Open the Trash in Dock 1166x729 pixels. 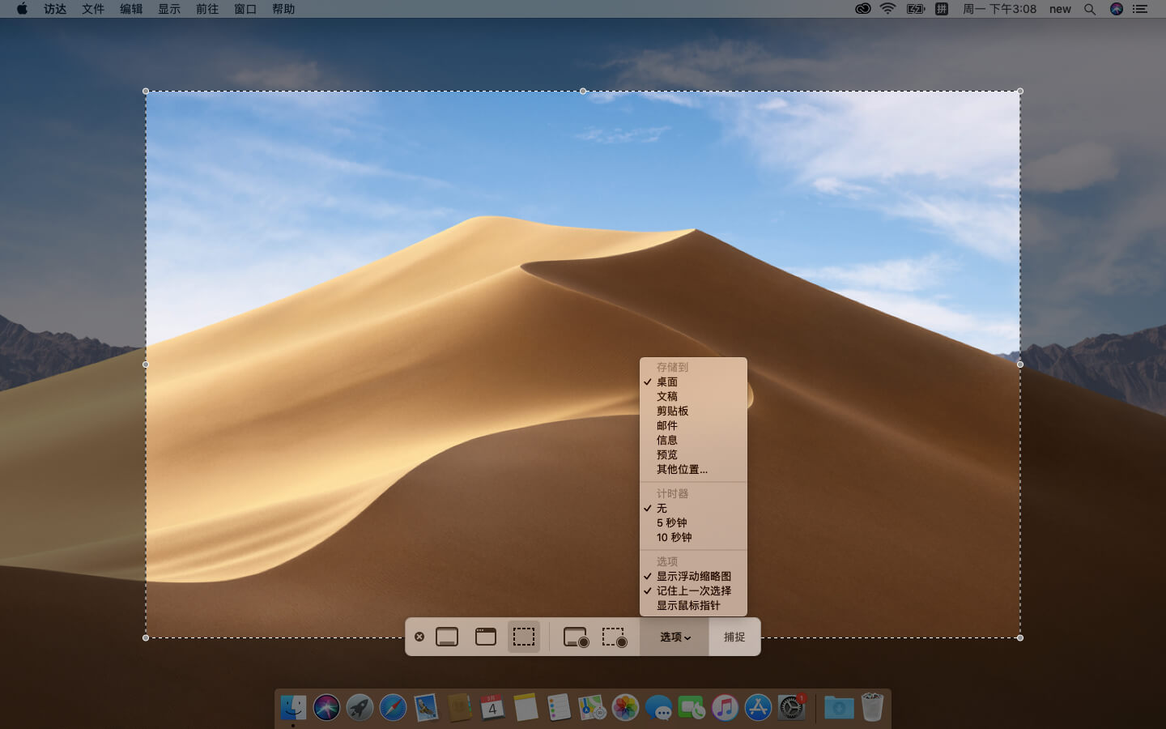pyautogui.click(x=872, y=707)
